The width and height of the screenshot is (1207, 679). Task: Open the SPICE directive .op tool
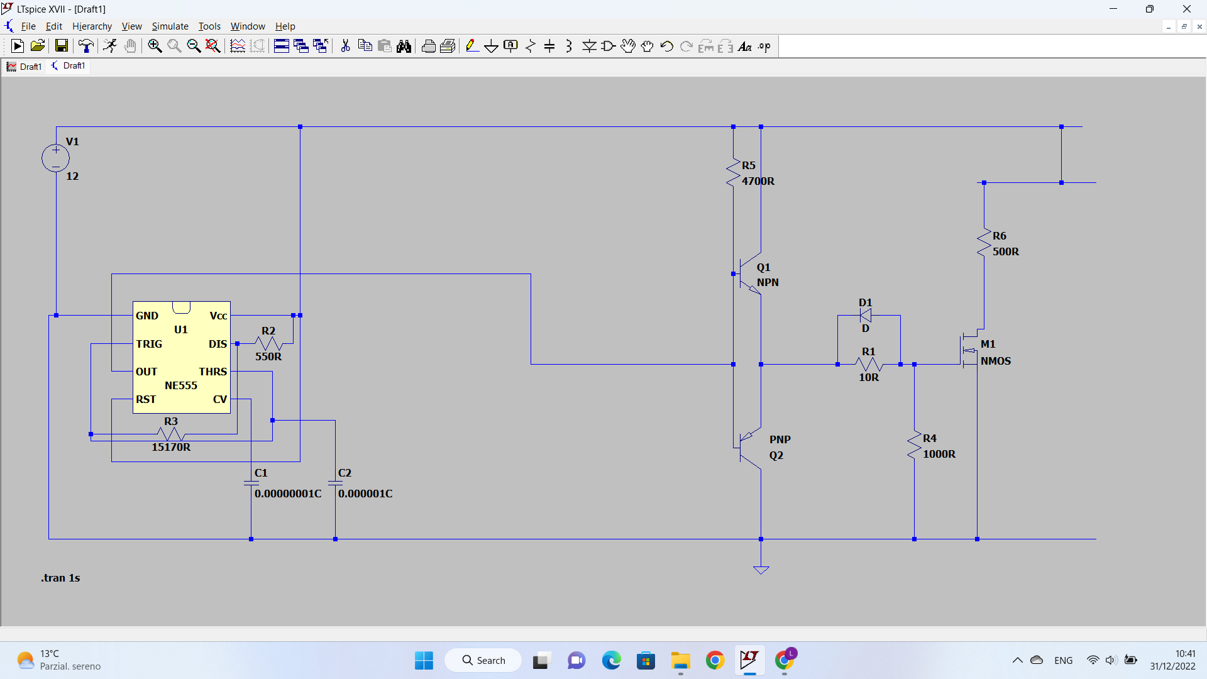point(764,46)
